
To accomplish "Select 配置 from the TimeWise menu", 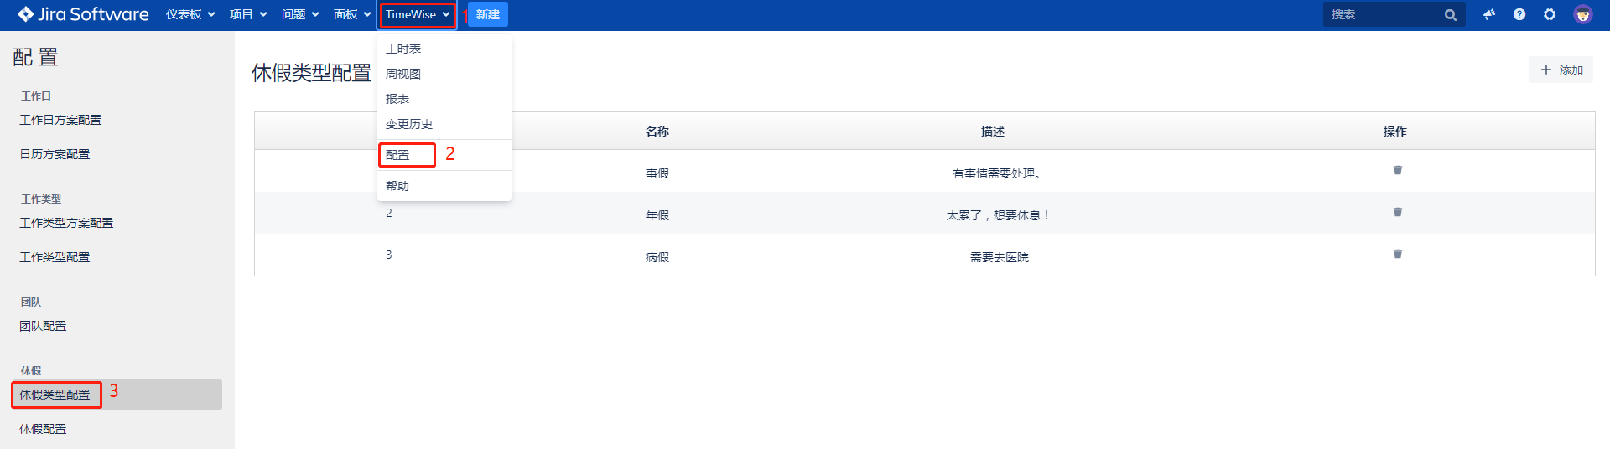I will 397,155.
